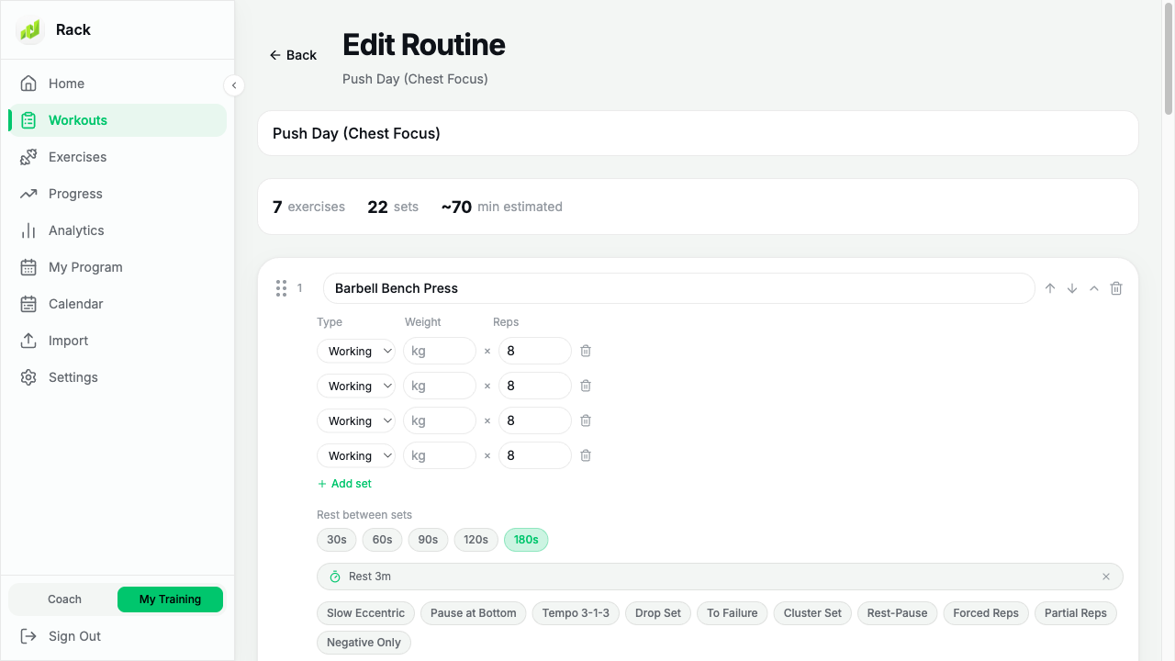This screenshot has height=661, width=1175.
Task: Switch to My Training mode
Action: click(170, 599)
